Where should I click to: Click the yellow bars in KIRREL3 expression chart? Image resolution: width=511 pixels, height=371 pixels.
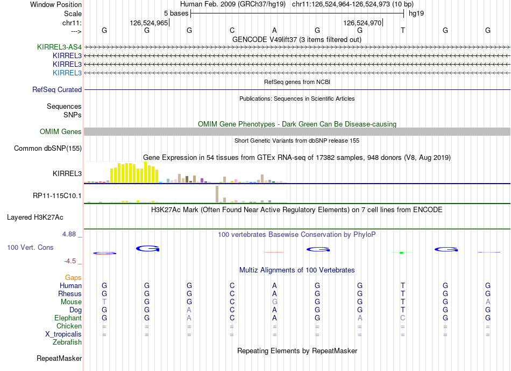point(134,172)
